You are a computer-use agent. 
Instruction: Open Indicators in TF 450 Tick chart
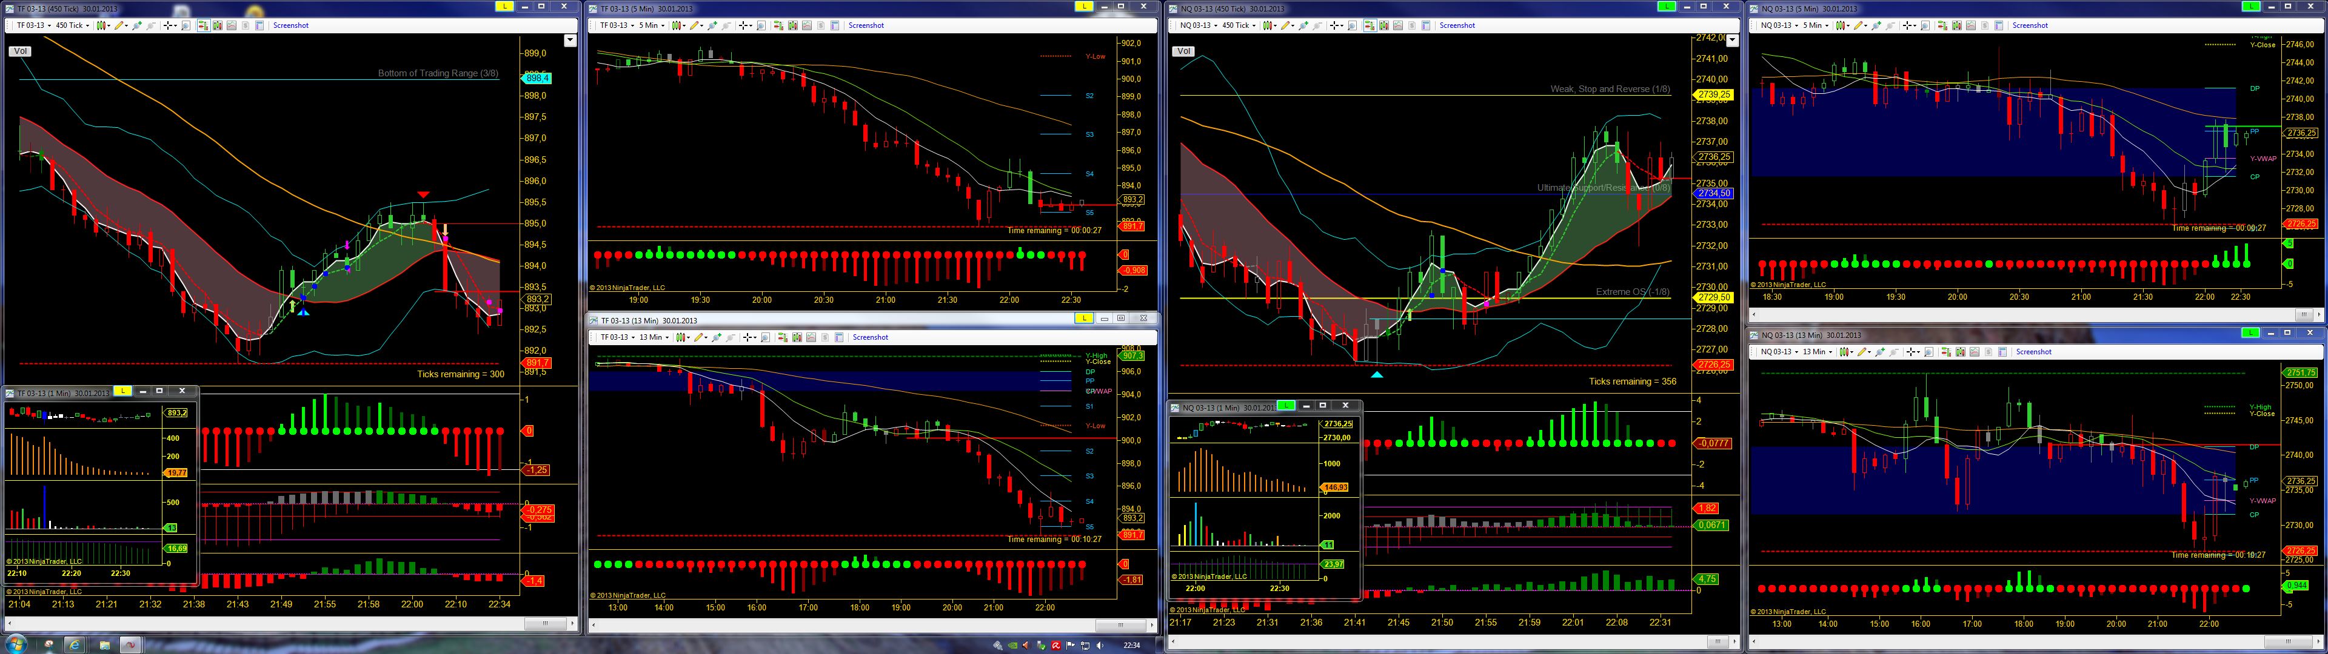(232, 25)
